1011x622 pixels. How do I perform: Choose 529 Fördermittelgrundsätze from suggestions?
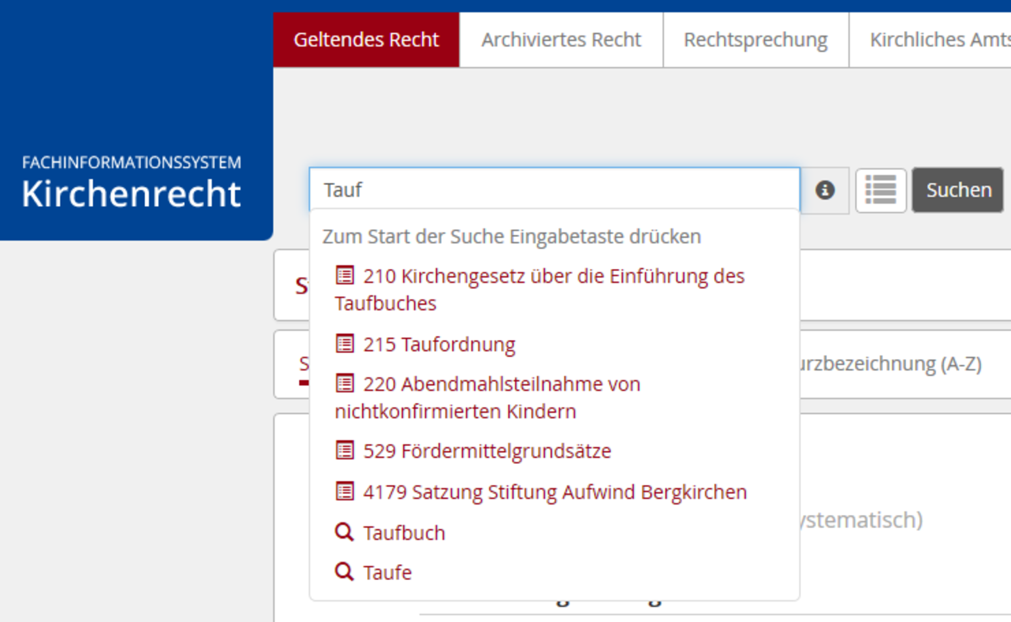click(x=487, y=451)
